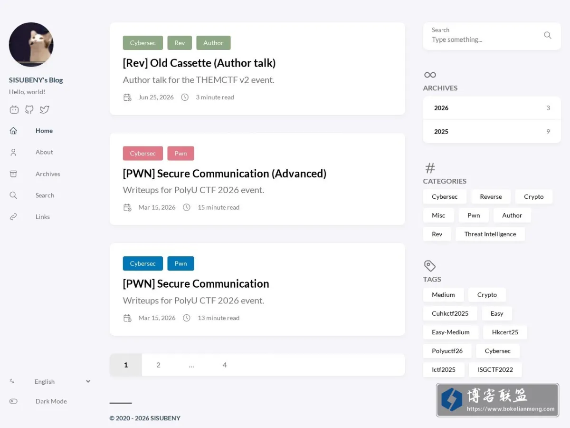
Task: Click the Crypto tag under Tags
Action: (x=487, y=295)
